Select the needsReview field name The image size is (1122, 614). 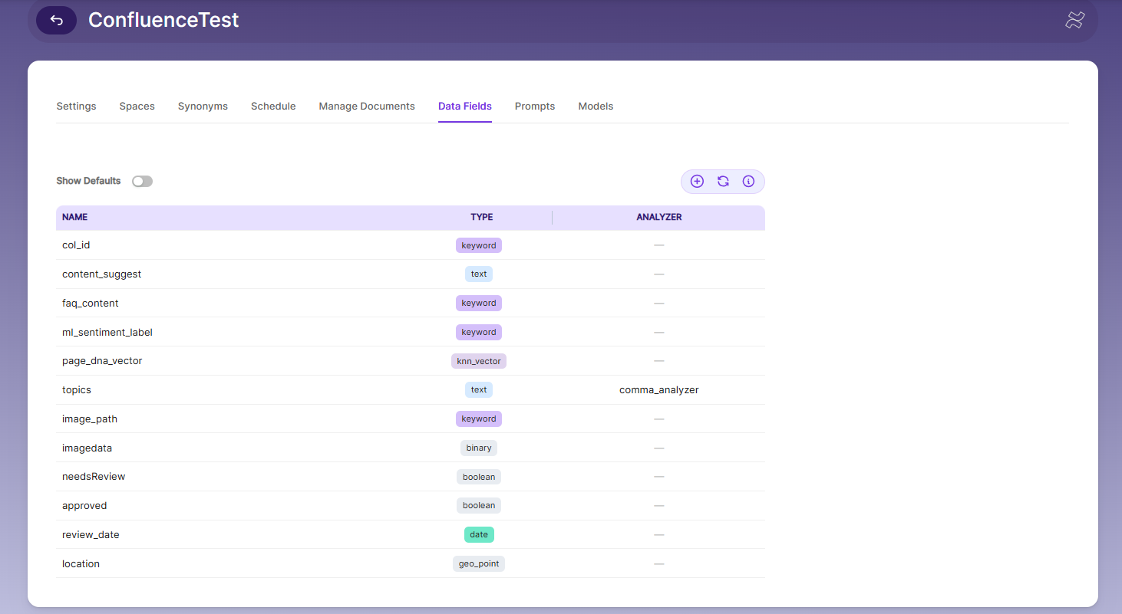94,477
